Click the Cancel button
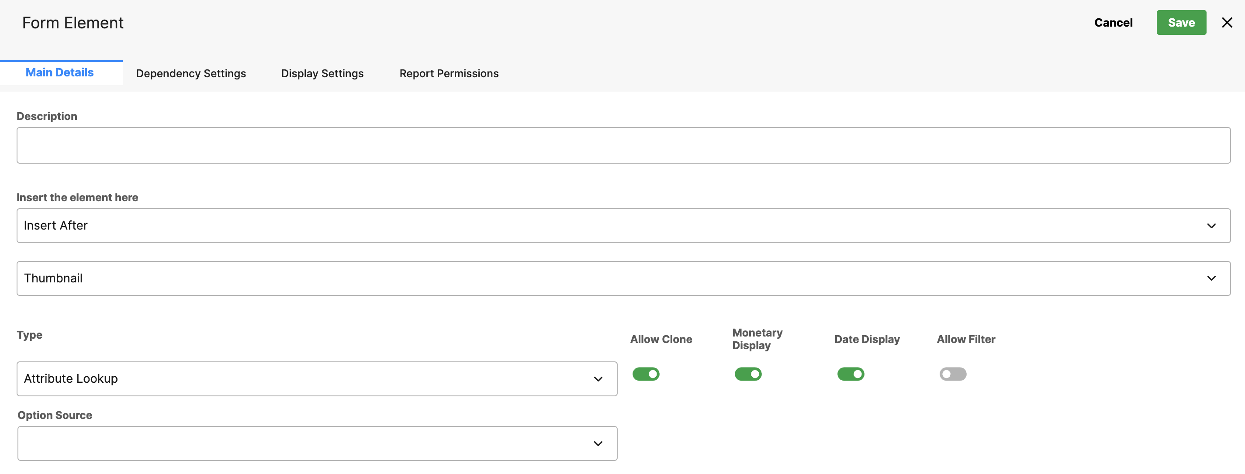 [1113, 23]
